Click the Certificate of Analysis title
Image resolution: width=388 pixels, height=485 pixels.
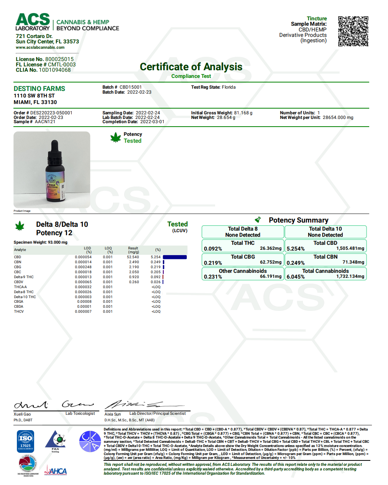coord(191,67)
